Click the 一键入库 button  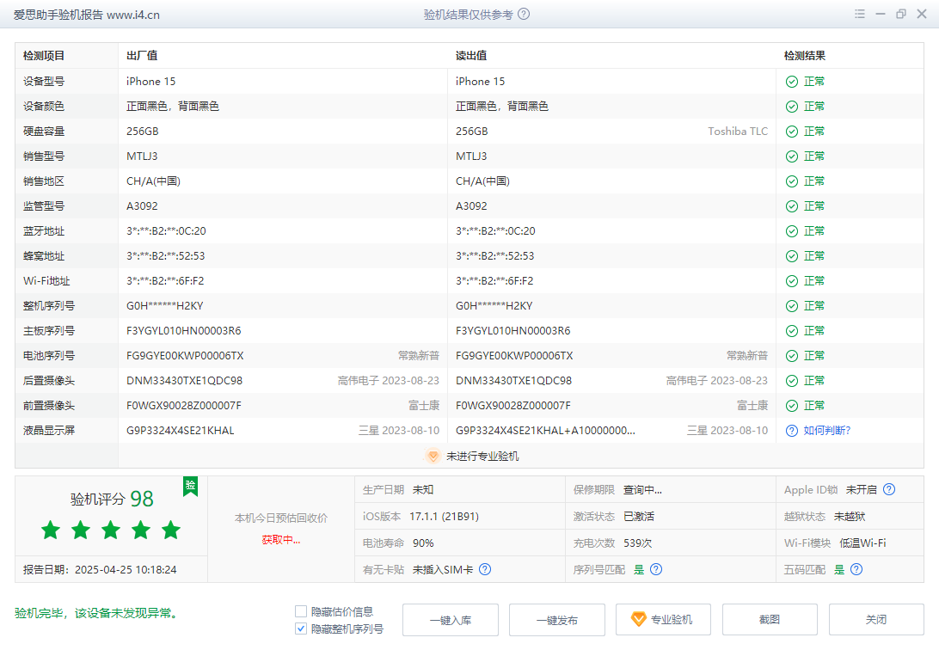451,620
